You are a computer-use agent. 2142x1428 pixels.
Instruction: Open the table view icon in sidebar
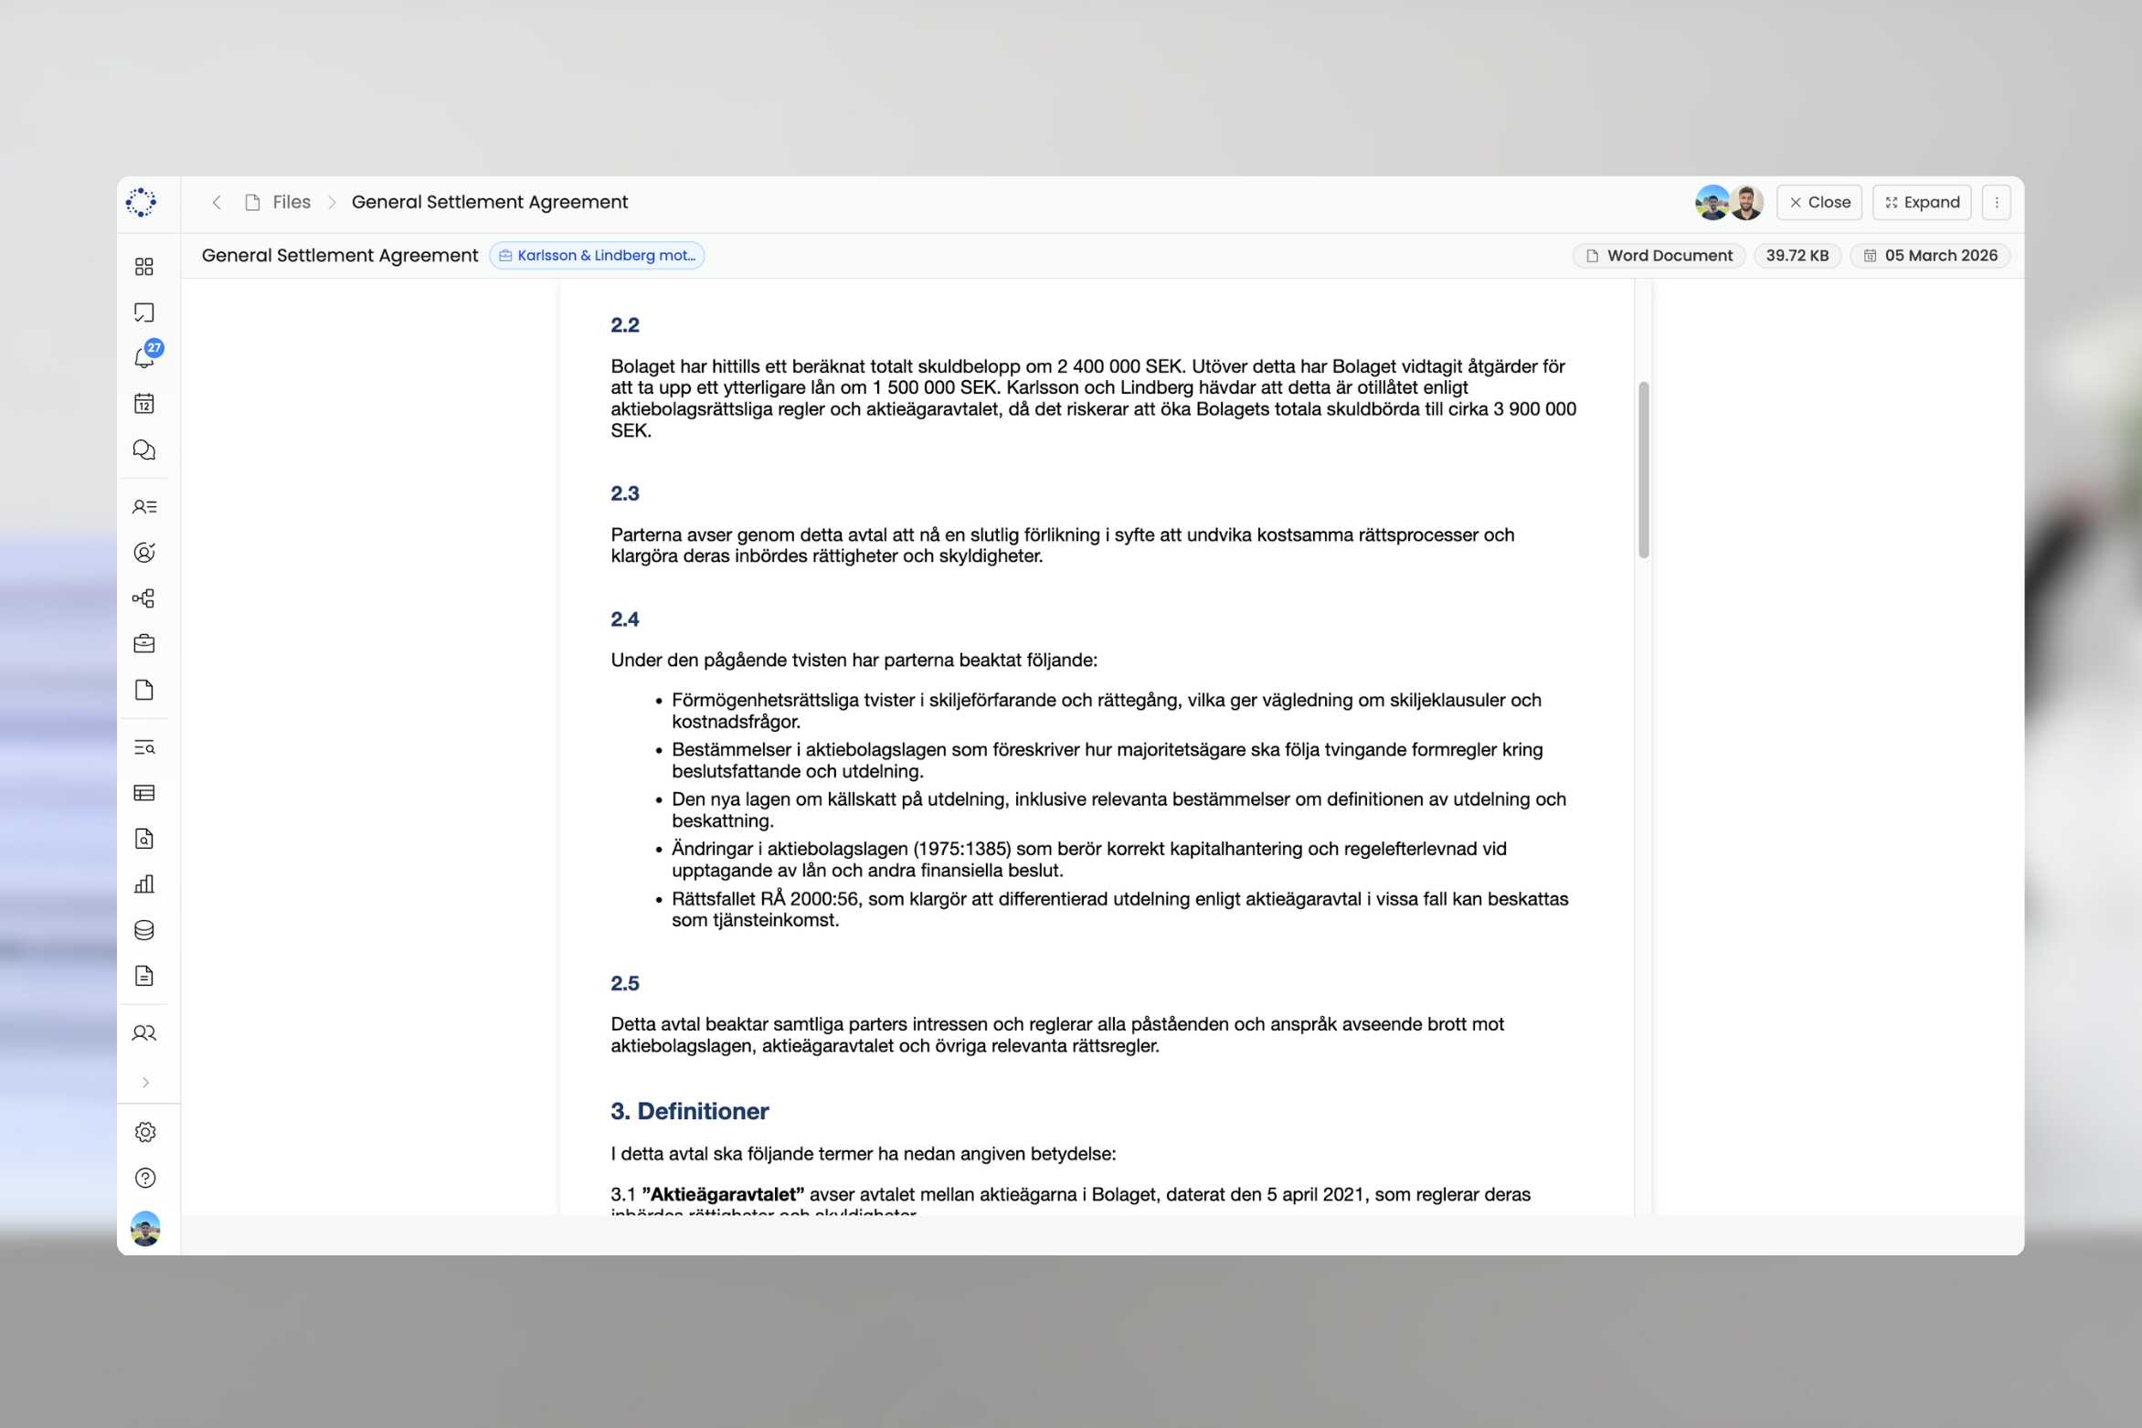(x=144, y=793)
